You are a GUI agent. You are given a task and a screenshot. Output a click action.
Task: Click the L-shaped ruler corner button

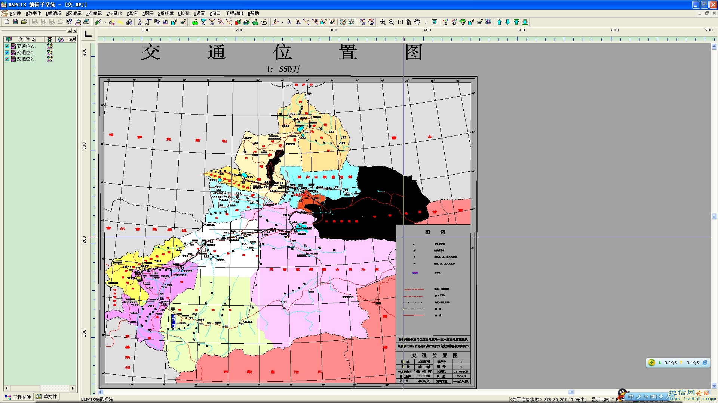(88, 34)
